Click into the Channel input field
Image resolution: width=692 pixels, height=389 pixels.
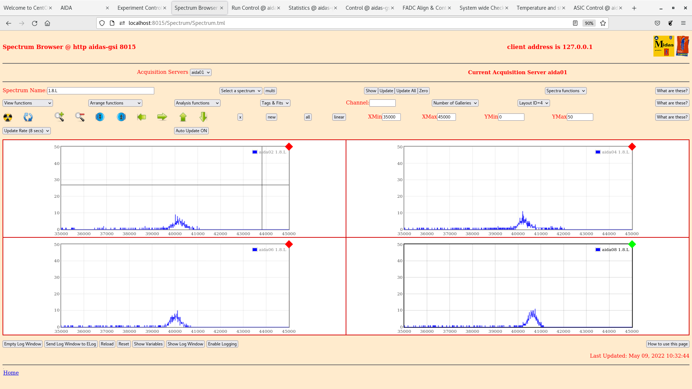click(x=382, y=103)
